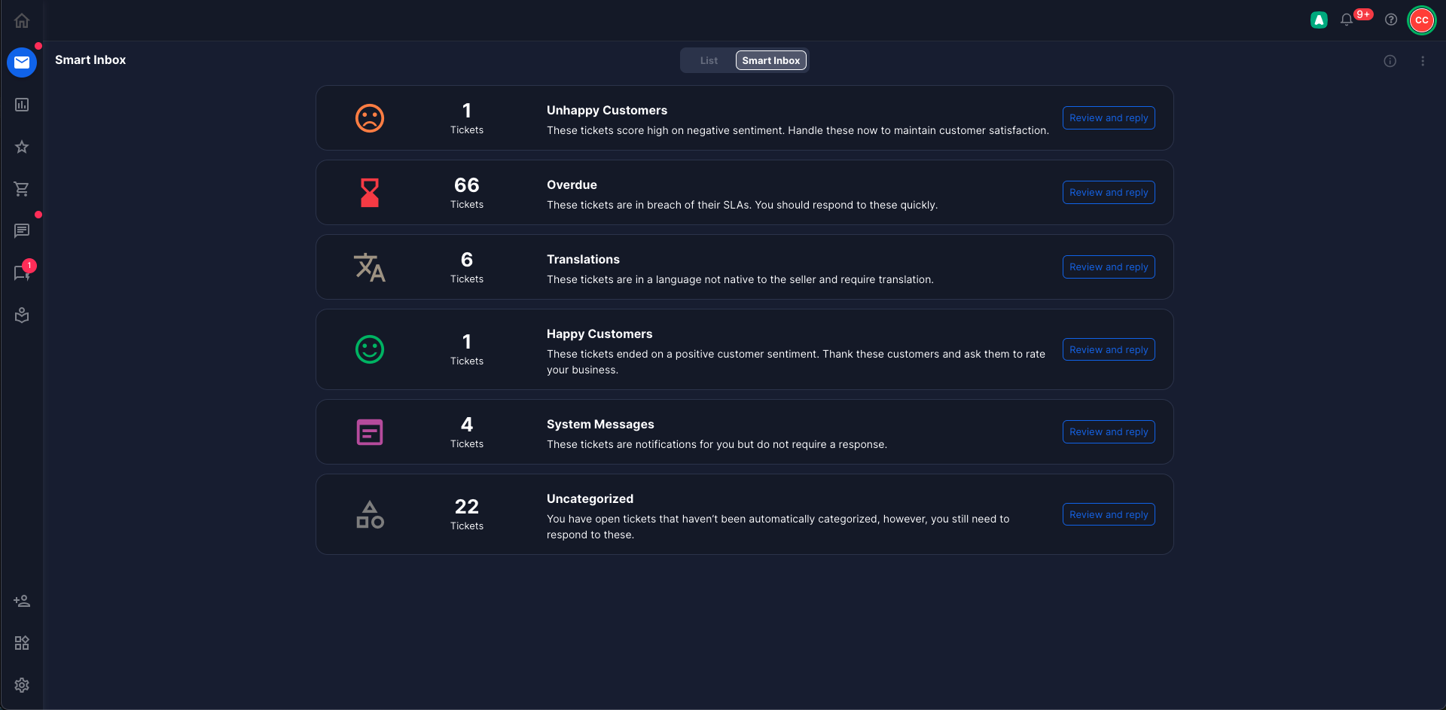Review and reply to System Messages

[x=1109, y=432]
